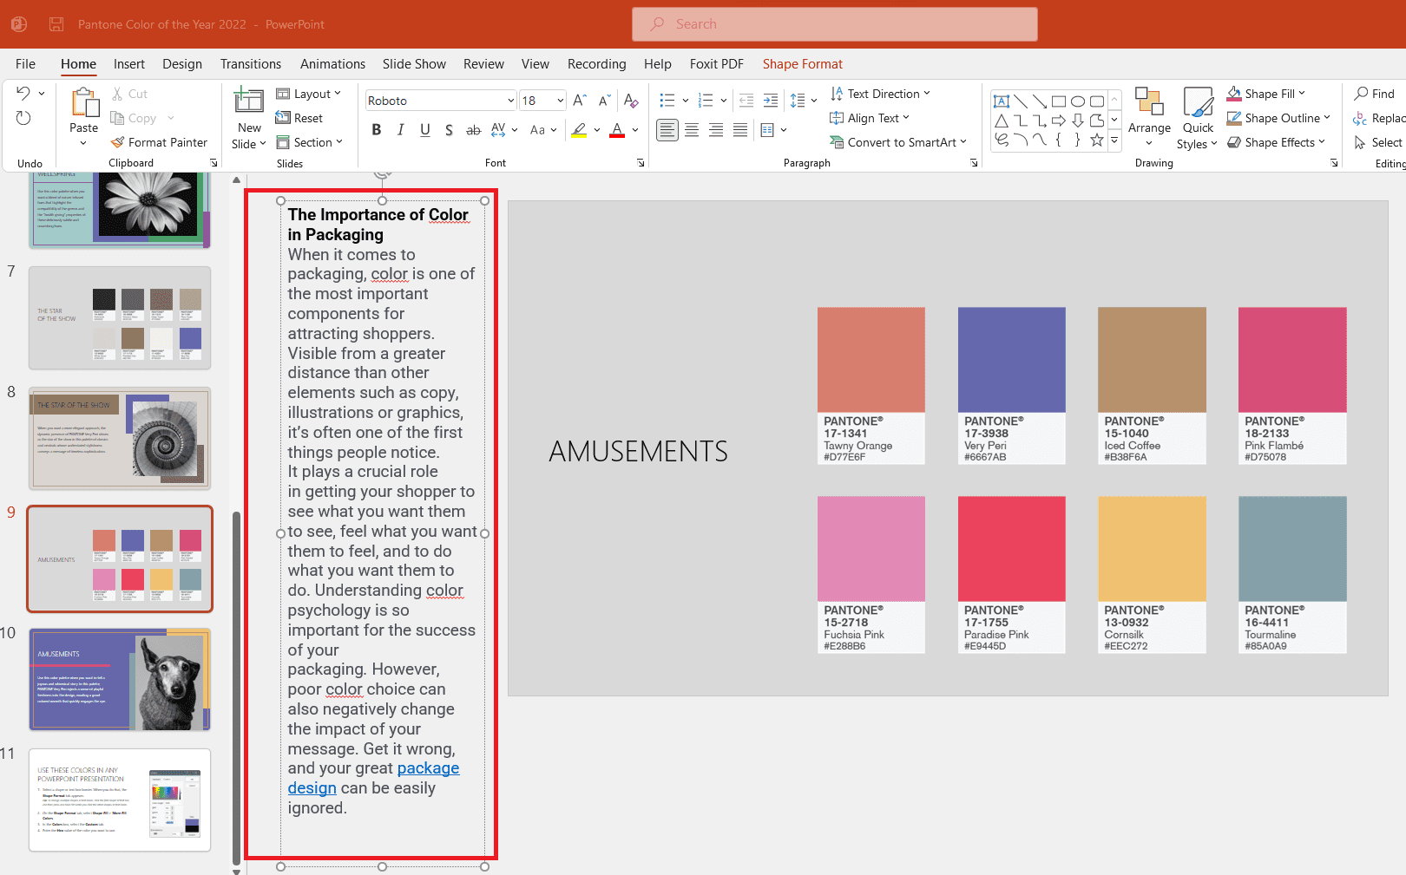Toggle text shadow
This screenshot has width=1406, height=875.
tap(449, 130)
